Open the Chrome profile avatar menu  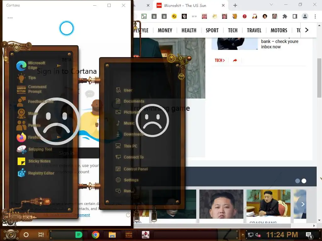click(305, 16)
